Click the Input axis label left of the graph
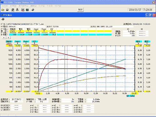The height and width of the screenshot is (117, 156). coord(17,41)
